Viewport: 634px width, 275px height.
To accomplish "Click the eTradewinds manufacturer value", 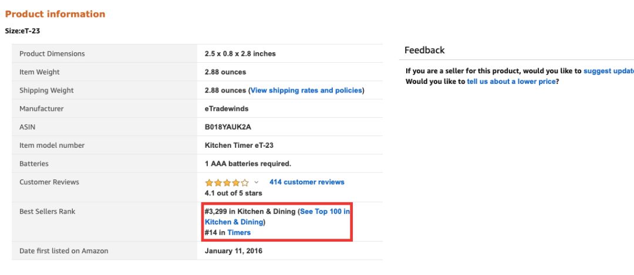I will click(x=227, y=108).
